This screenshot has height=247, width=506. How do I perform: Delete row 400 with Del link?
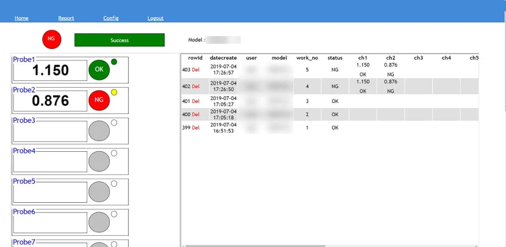click(x=195, y=114)
